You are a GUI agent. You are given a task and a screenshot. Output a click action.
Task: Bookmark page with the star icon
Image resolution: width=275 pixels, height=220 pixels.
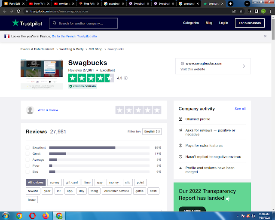click(x=241, y=11)
